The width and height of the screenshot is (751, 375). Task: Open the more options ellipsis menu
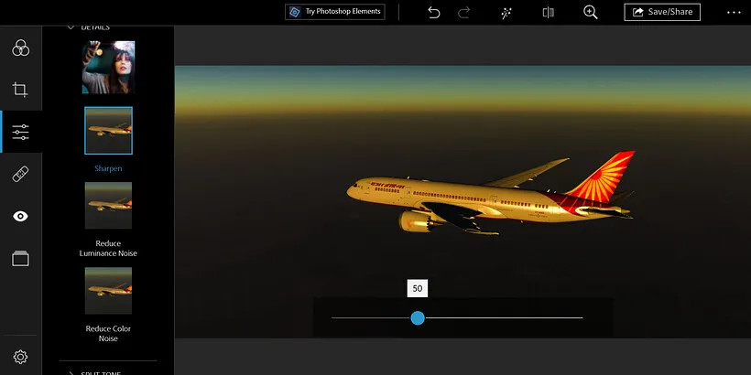tap(734, 13)
